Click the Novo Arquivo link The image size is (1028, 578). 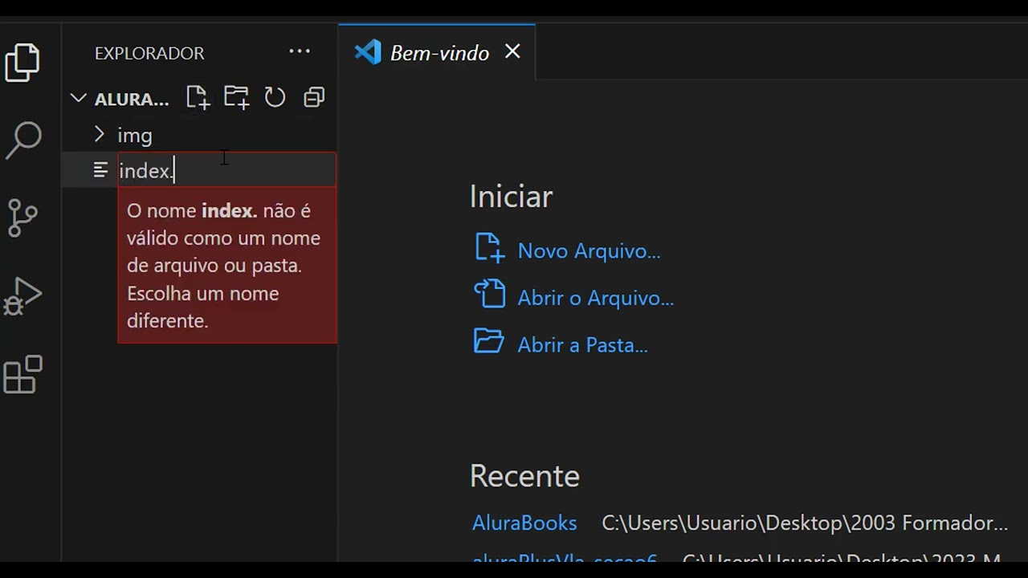click(x=588, y=250)
